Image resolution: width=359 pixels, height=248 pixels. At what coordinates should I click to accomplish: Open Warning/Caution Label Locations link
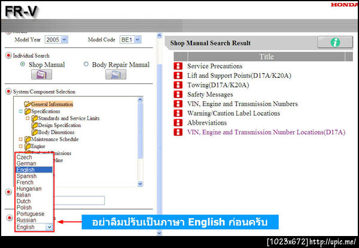[233, 113]
